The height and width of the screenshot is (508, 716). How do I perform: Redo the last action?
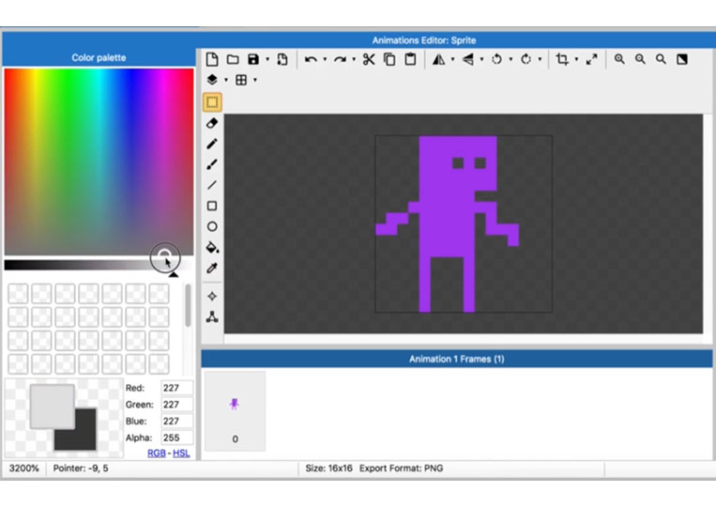point(340,59)
